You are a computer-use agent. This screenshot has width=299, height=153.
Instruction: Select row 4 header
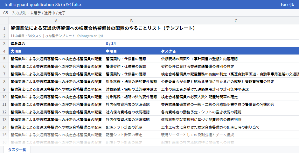(4, 51)
